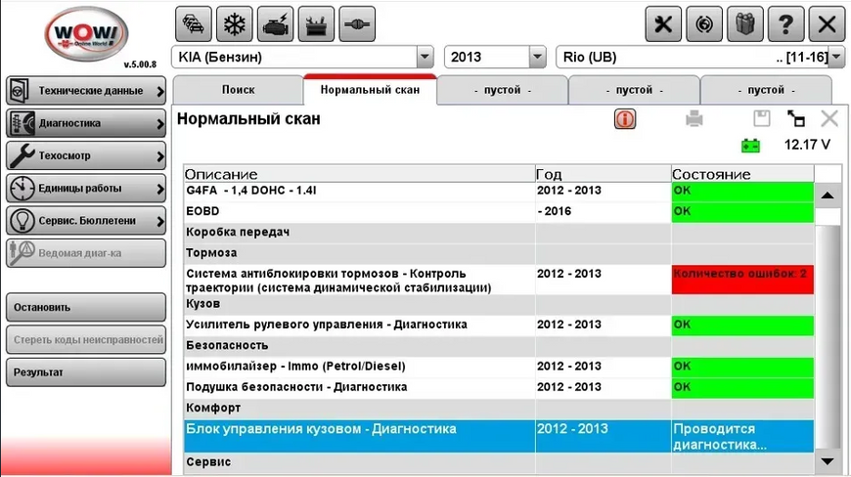Open Технические данные menu
851x477 pixels.
pyautogui.click(x=86, y=91)
